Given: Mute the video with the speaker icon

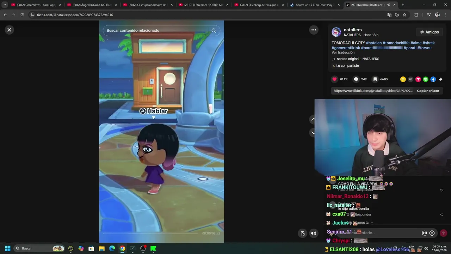Looking at the screenshot, I should [313, 233].
